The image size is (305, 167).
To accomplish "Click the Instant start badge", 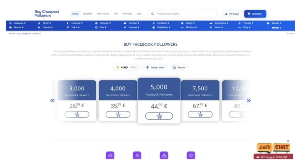I will [155, 68].
